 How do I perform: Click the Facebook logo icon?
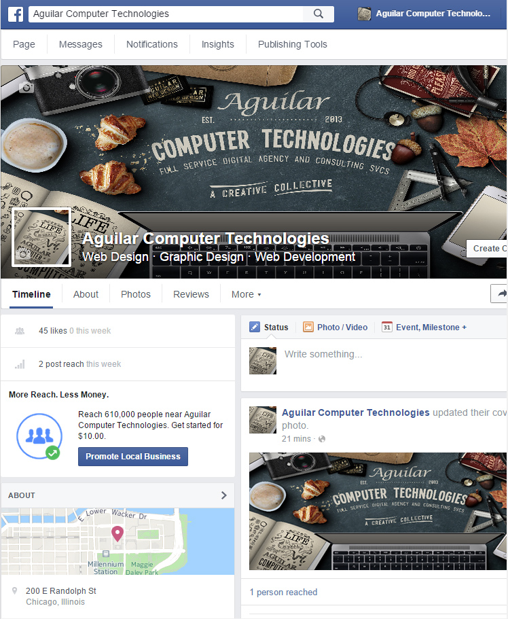pyautogui.click(x=16, y=14)
